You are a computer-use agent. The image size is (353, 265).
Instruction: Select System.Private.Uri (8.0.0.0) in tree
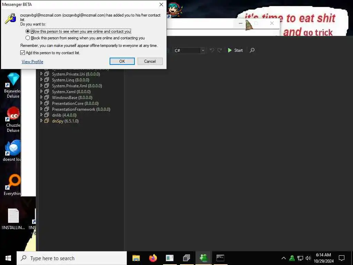(76, 74)
